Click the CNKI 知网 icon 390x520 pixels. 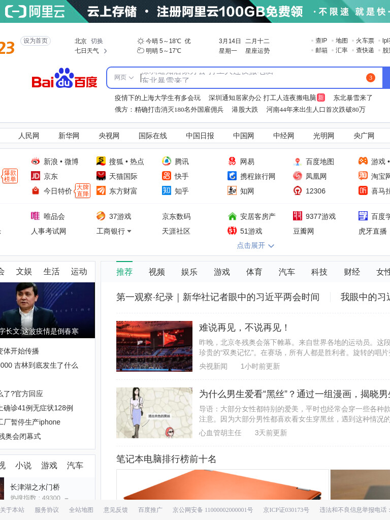click(232, 191)
